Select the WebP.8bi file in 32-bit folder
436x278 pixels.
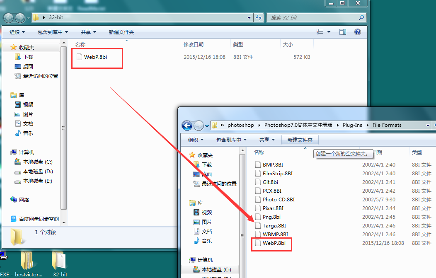coord(95,57)
